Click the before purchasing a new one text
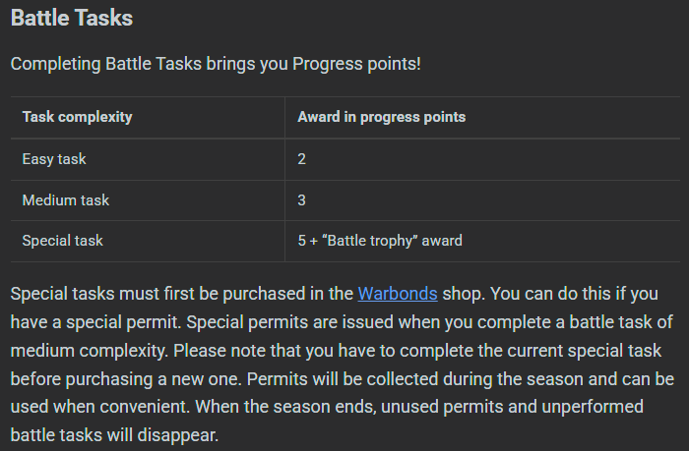 pos(126,379)
